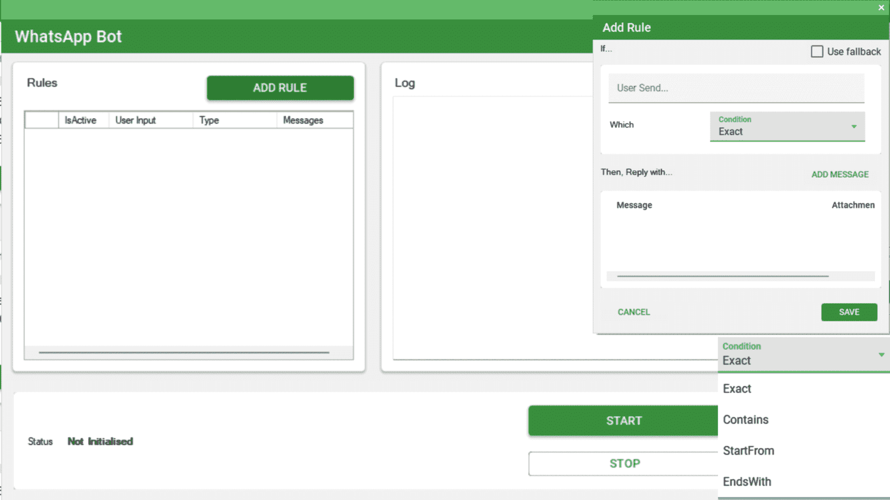890x500 pixels.
Task: Select EndsWith condition option
Action: (x=747, y=482)
